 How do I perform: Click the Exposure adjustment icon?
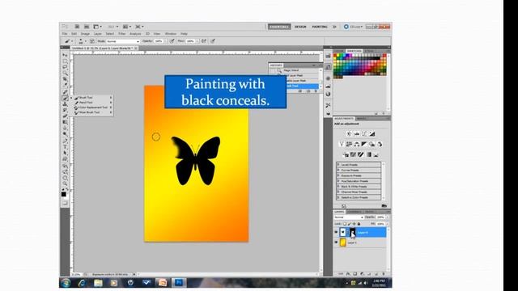372,133
